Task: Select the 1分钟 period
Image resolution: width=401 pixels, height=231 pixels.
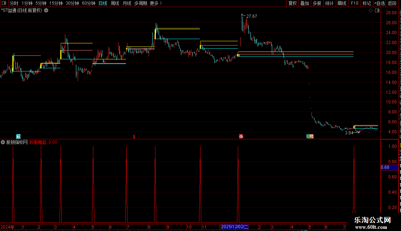Action: pyautogui.click(x=27, y=3)
